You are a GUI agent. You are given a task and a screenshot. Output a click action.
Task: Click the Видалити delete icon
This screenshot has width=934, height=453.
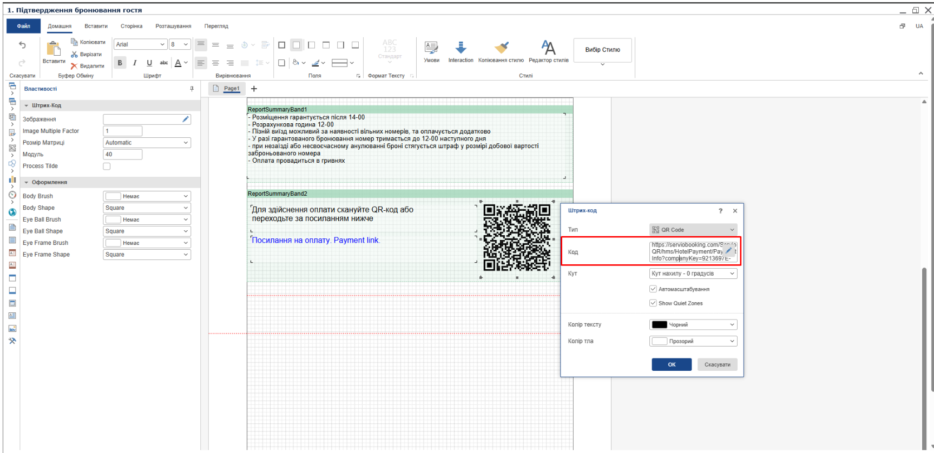(74, 66)
